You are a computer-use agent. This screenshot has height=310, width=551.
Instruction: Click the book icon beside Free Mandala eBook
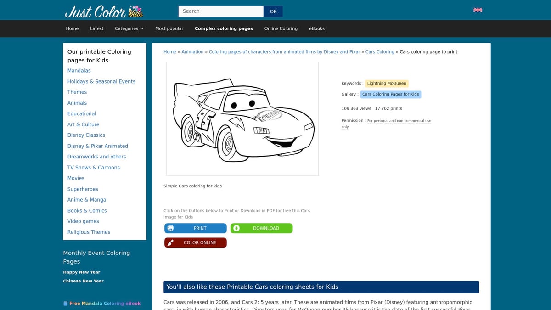pyautogui.click(x=65, y=303)
